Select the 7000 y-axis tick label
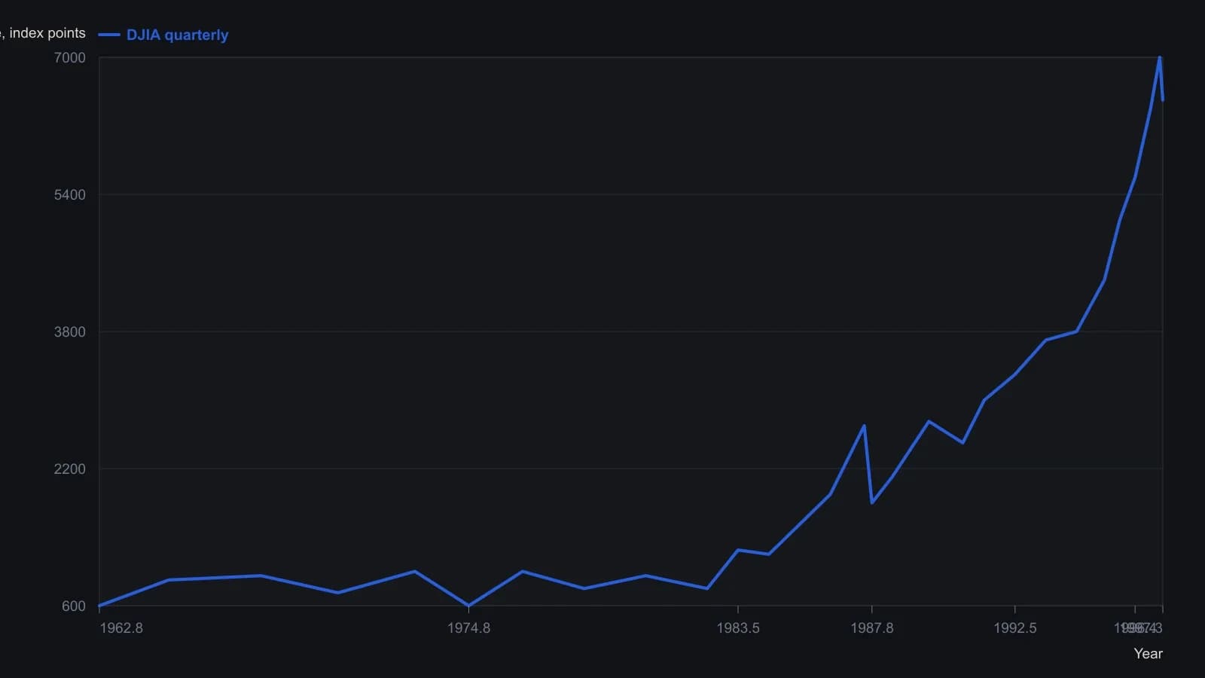 tap(70, 58)
